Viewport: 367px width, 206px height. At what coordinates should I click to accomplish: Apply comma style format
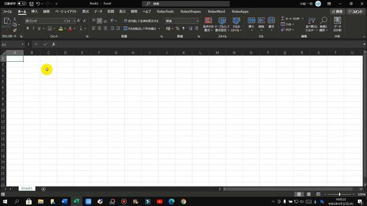pos(183,29)
